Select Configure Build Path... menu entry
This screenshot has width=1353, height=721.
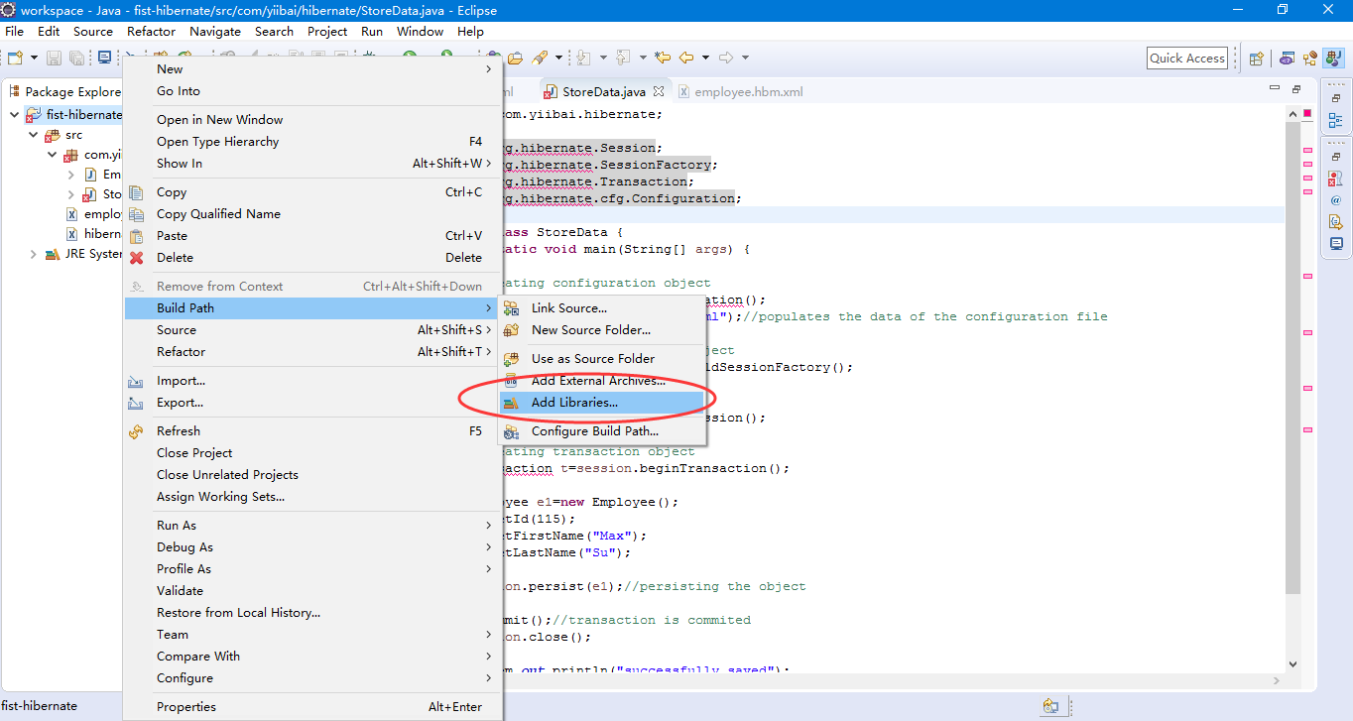click(594, 431)
